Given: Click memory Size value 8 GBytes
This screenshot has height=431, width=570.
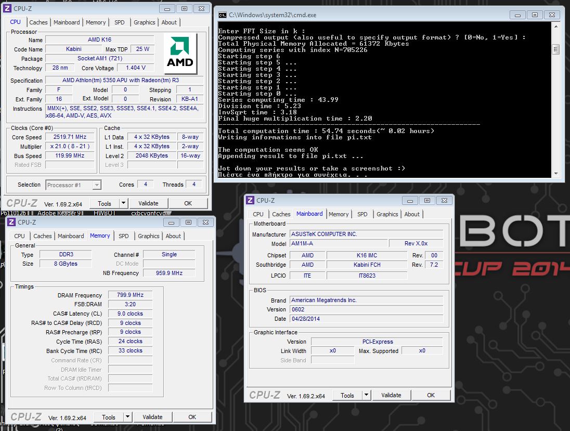Looking at the screenshot, I should (x=66, y=264).
